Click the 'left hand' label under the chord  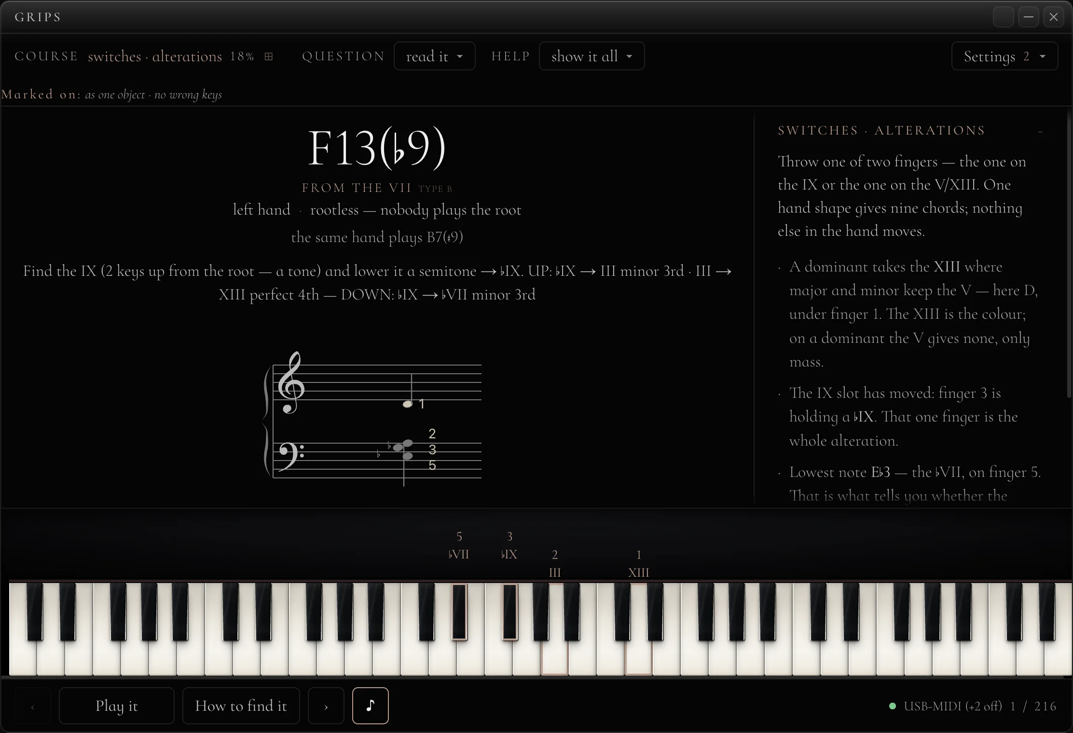click(261, 210)
